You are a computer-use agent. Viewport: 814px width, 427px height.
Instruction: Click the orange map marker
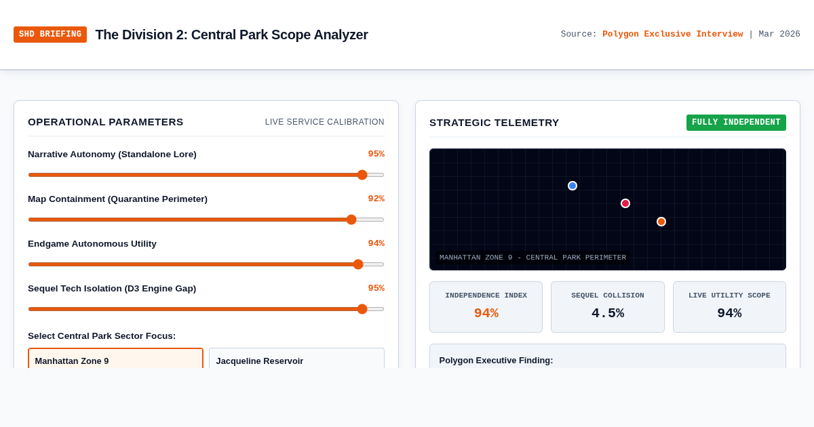[661, 222]
